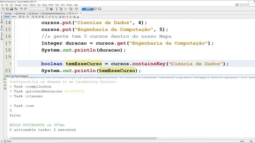Click the Undo toolbar icon
Image resolution: width=255 pixels, height=143 pixels.
[21, 9]
